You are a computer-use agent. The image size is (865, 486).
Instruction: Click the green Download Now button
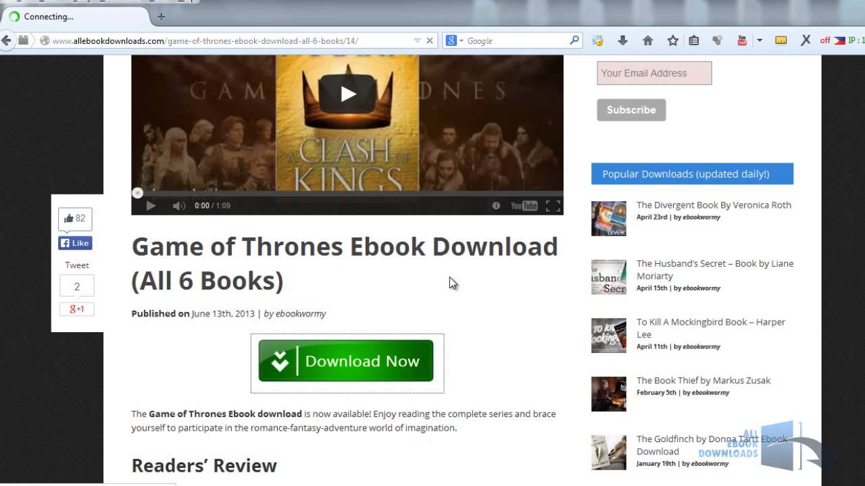tap(346, 360)
